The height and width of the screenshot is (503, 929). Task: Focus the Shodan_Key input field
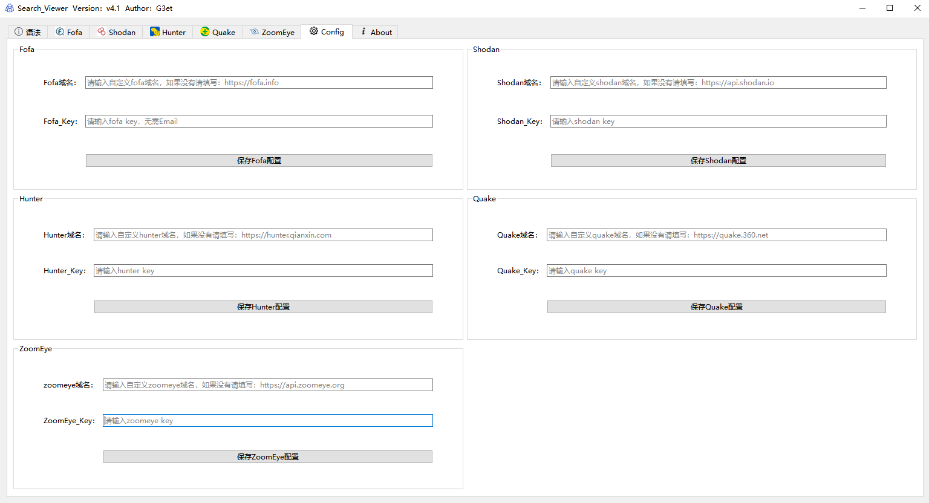click(x=719, y=122)
